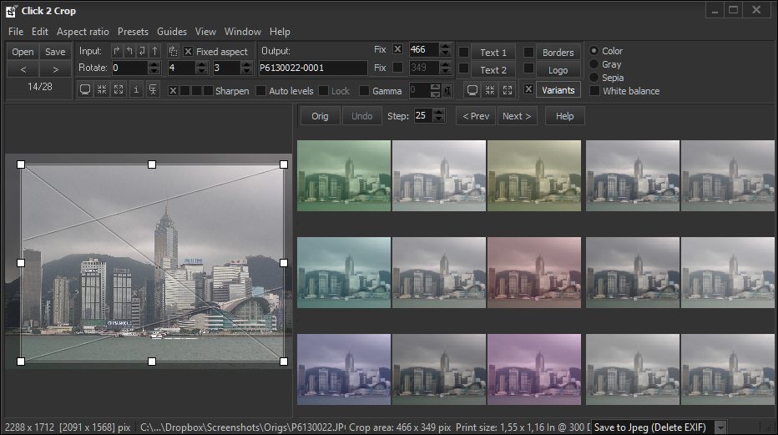Viewport: 778px width, 435px height.
Task: Tick the checkbox beside Logo
Action: (529, 68)
